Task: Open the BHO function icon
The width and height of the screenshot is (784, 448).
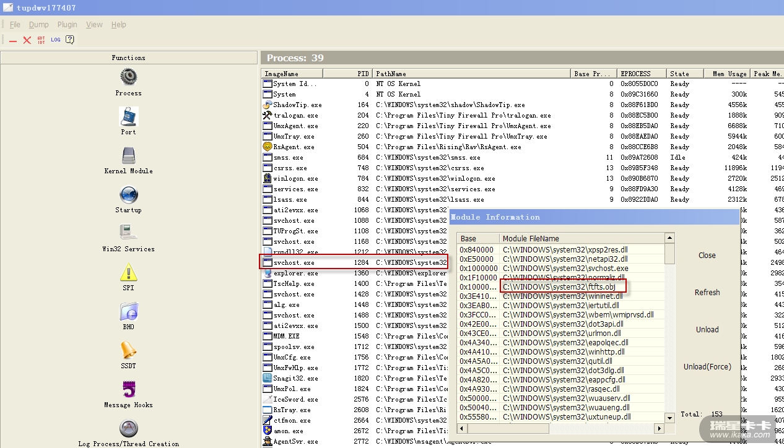Action: [x=128, y=311]
